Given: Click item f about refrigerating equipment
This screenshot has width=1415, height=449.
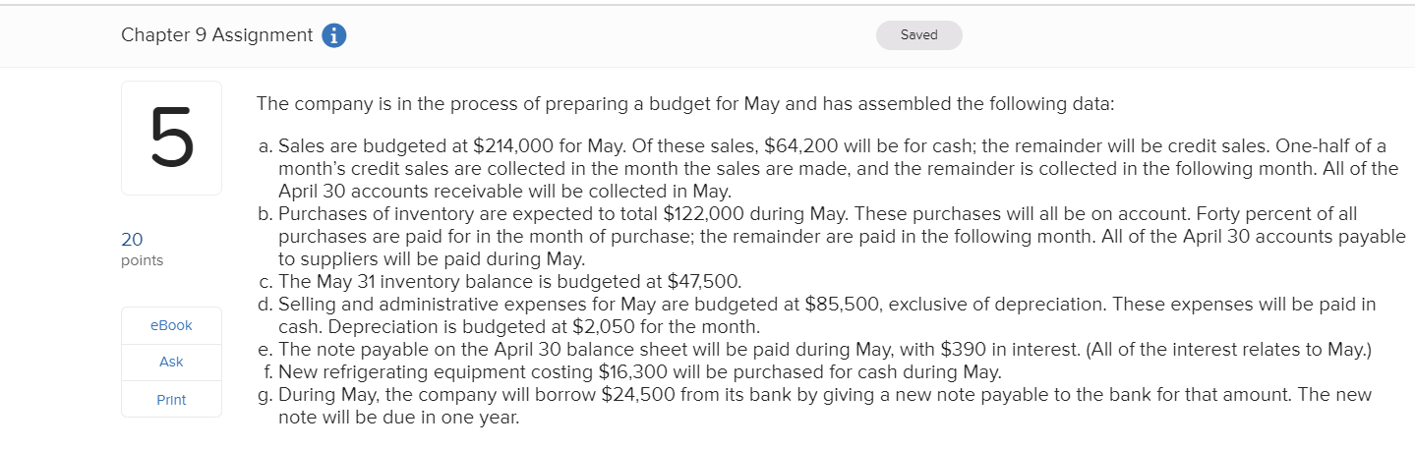Looking at the screenshot, I should click(x=639, y=372).
